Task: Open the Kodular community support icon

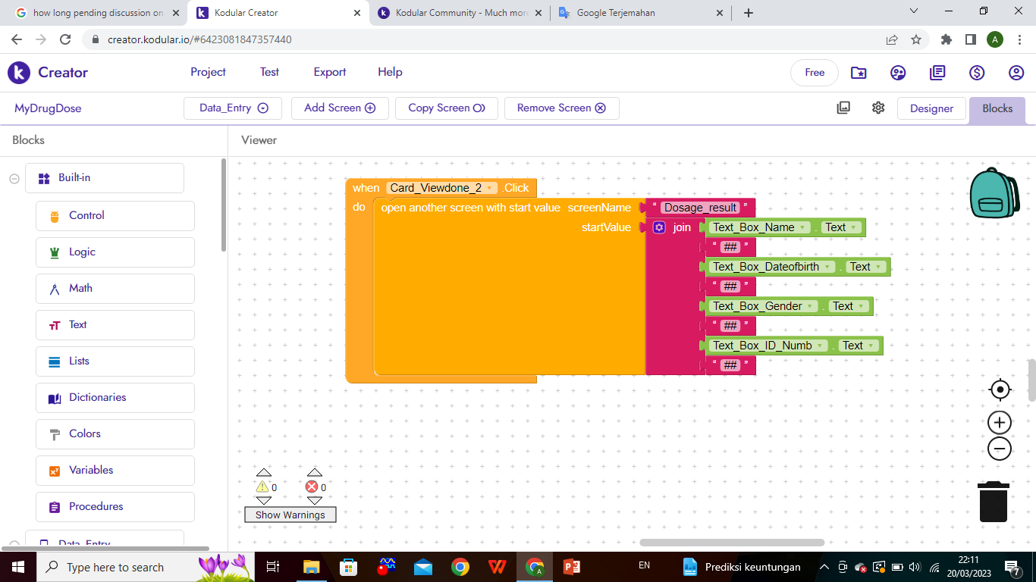Action: [898, 72]
